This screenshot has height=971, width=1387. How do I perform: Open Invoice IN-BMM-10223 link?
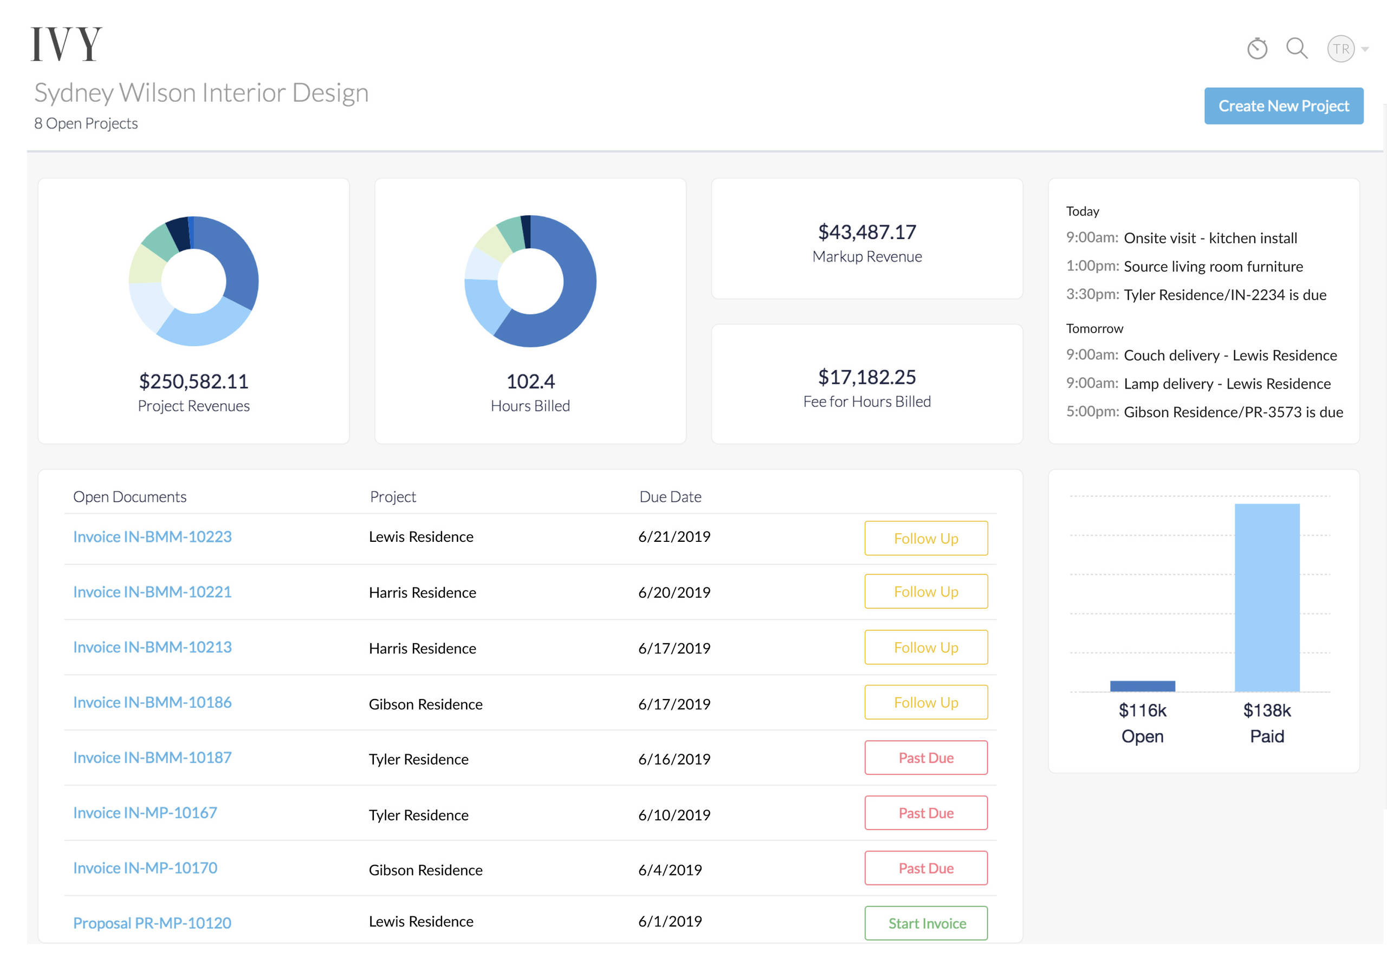[152, 536]
